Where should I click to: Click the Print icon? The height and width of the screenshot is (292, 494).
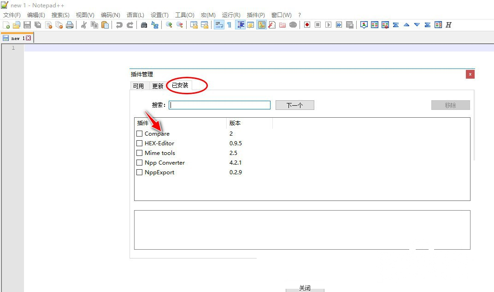coord(69,25)
